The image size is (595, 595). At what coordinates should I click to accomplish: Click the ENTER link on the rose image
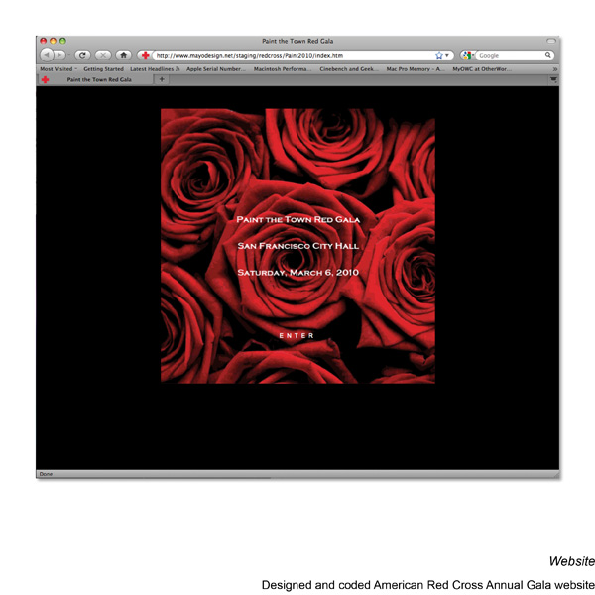tap(297, 336)
